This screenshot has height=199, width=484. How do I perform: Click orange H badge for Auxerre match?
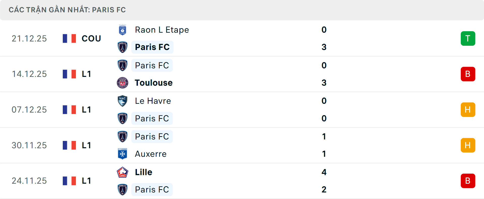pyautogui.click(x=468, y=145)
